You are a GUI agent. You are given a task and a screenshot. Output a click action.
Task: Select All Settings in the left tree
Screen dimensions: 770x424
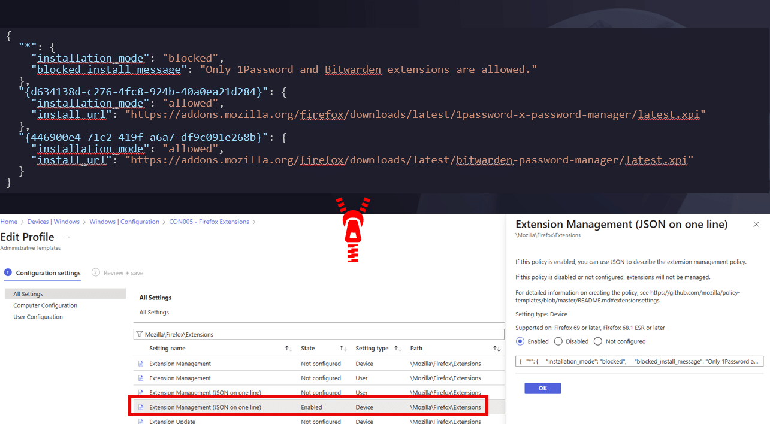click(x=28, y=294)
